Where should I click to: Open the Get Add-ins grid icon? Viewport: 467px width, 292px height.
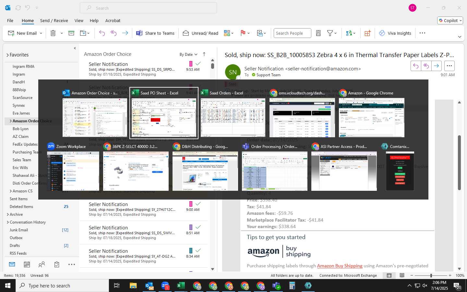pos(367,33)
